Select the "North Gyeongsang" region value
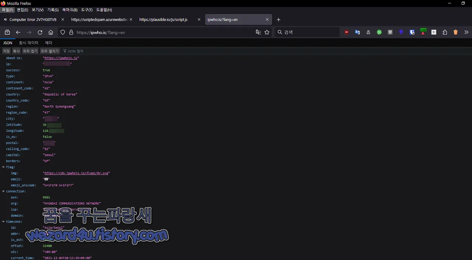Image resolution: width=472 pixels, height=260 pixels. pos(59,107)
